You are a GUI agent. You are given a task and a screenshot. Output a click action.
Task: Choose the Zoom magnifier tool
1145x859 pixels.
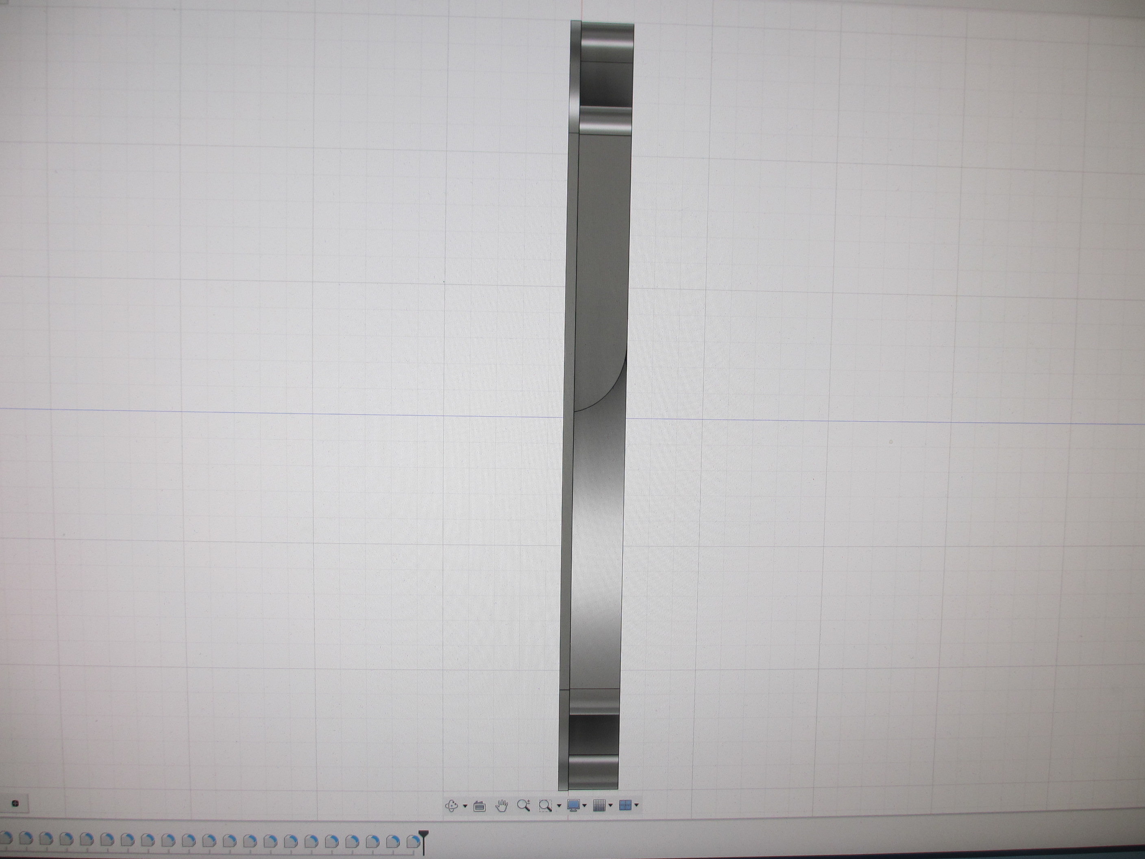click(x=523, y=806)
